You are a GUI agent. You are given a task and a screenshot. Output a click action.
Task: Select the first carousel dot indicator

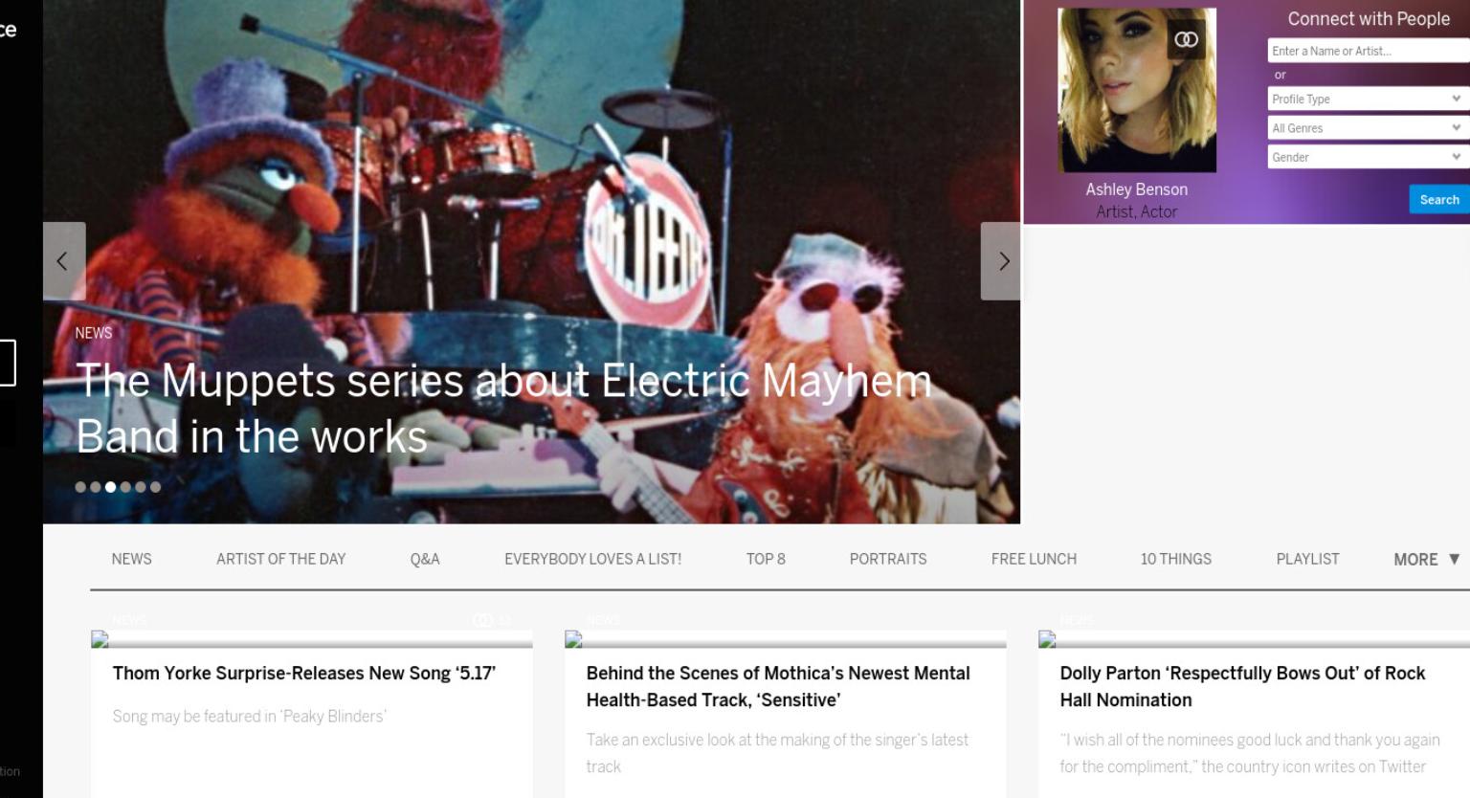click(80, 487)
